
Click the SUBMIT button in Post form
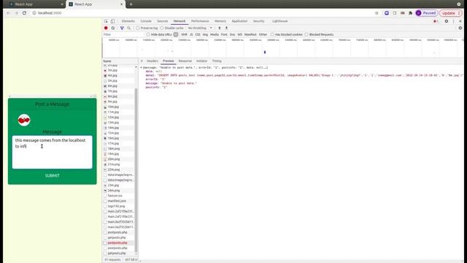[x=53, y=175]
